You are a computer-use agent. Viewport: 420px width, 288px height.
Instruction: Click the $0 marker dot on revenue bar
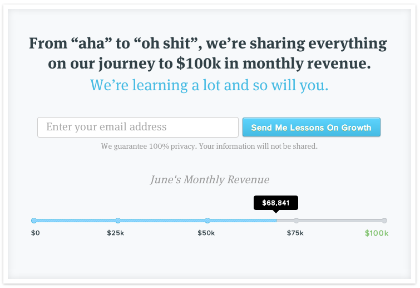[34, 221]
